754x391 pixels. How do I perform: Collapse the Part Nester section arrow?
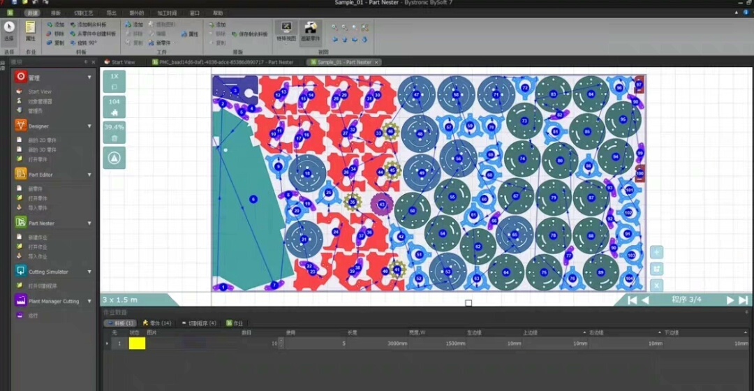click(89, 223)
